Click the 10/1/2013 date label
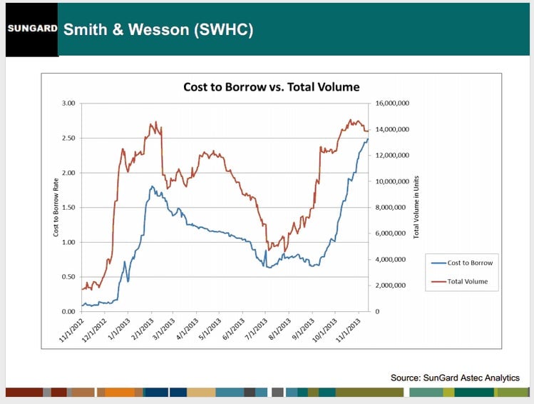The height and width of the screenshot is (404, 534). tap(325, 330)
